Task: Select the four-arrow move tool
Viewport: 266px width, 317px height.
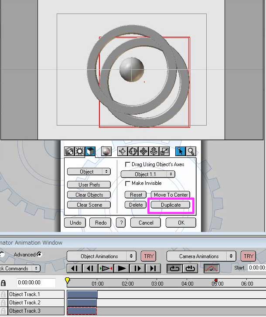Action: point(143,151)
